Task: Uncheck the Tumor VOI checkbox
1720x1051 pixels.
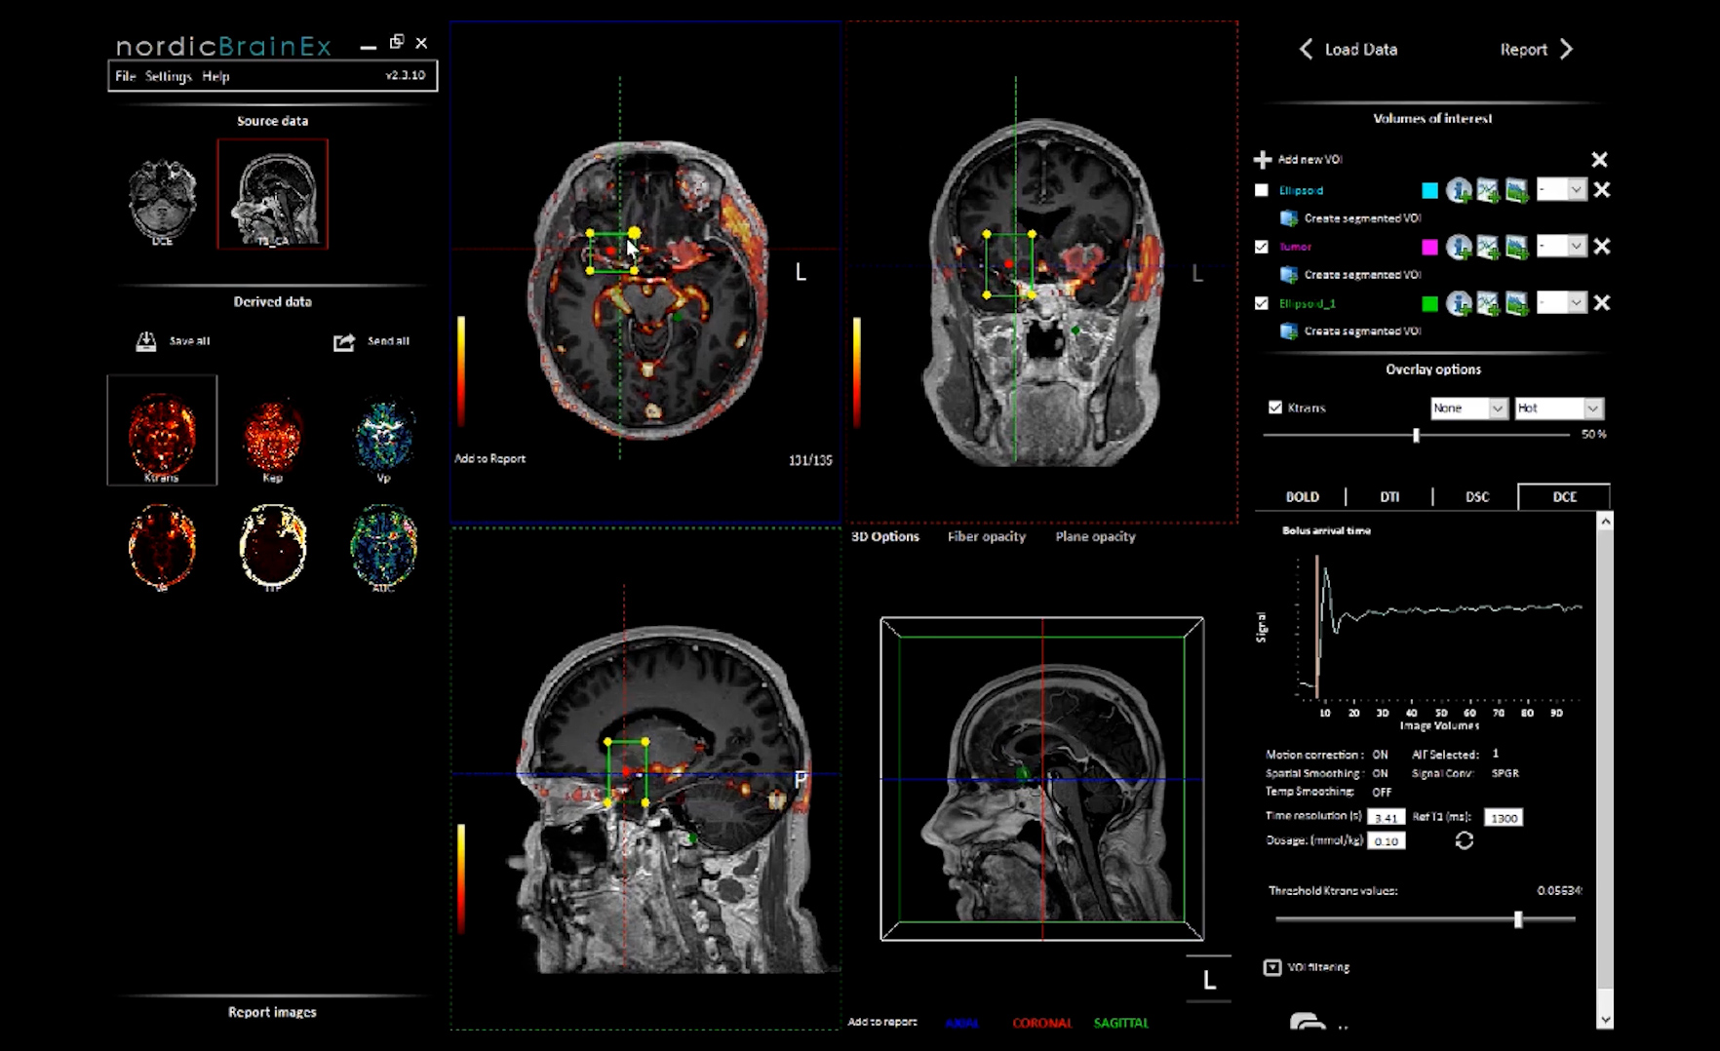Action: tap(1262, 247)
